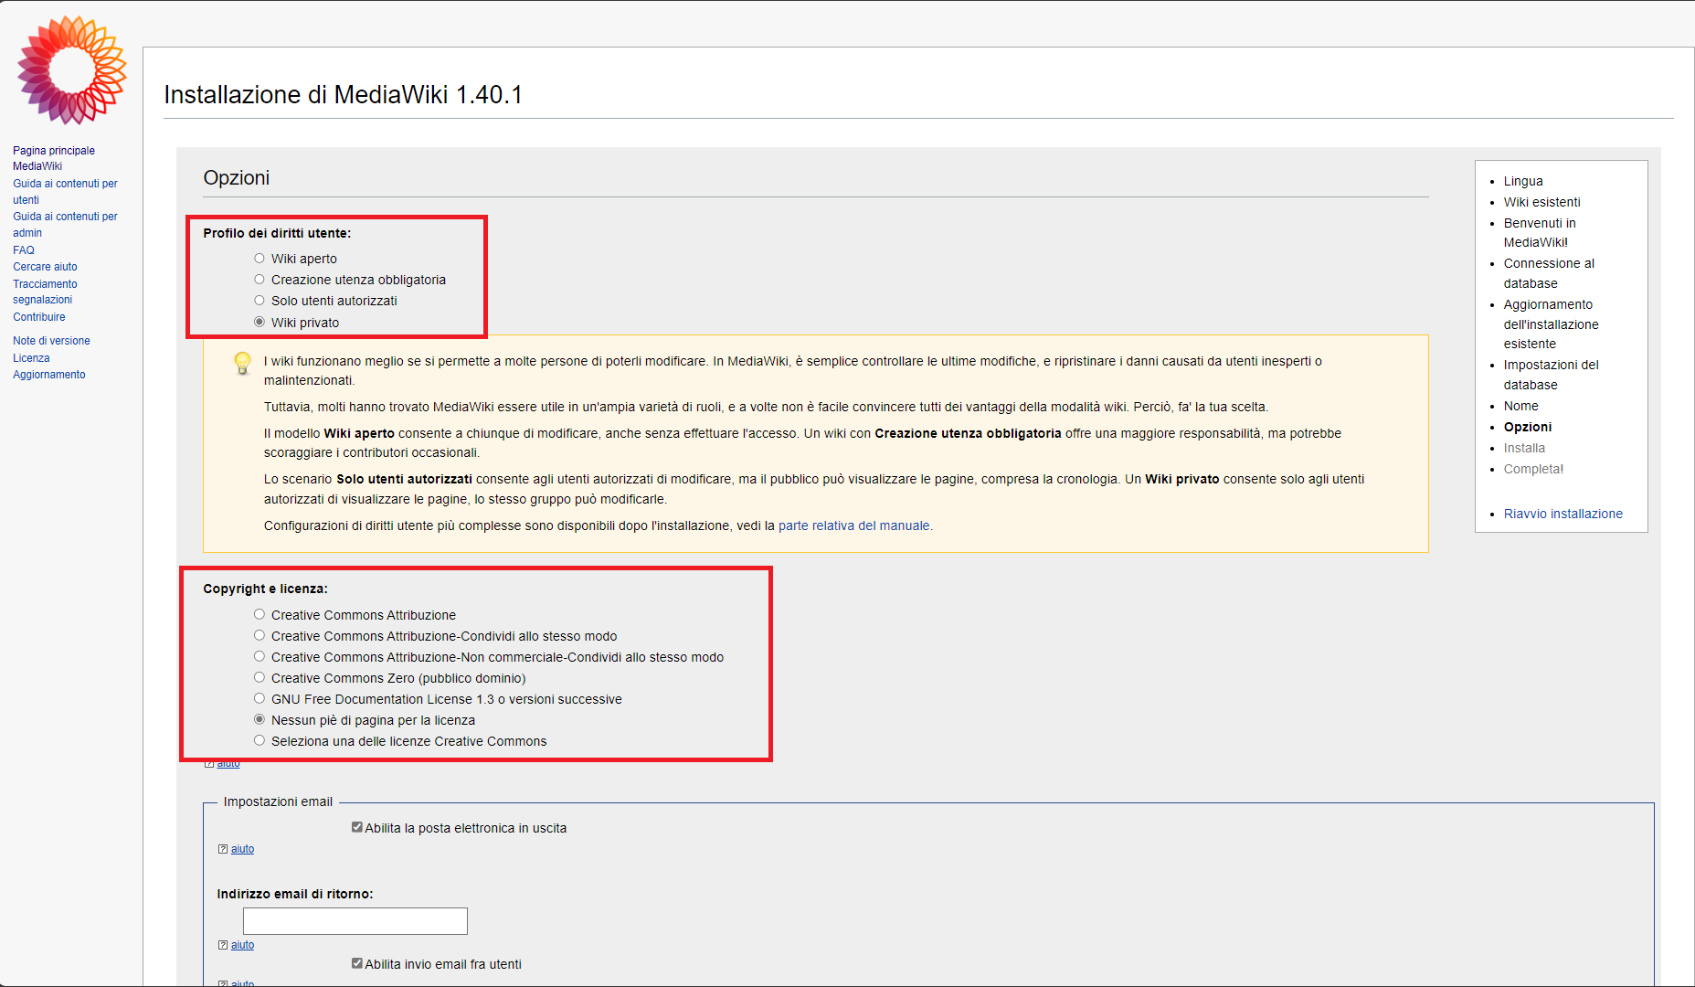Open the FAQ sidebar link

[24, 250]
